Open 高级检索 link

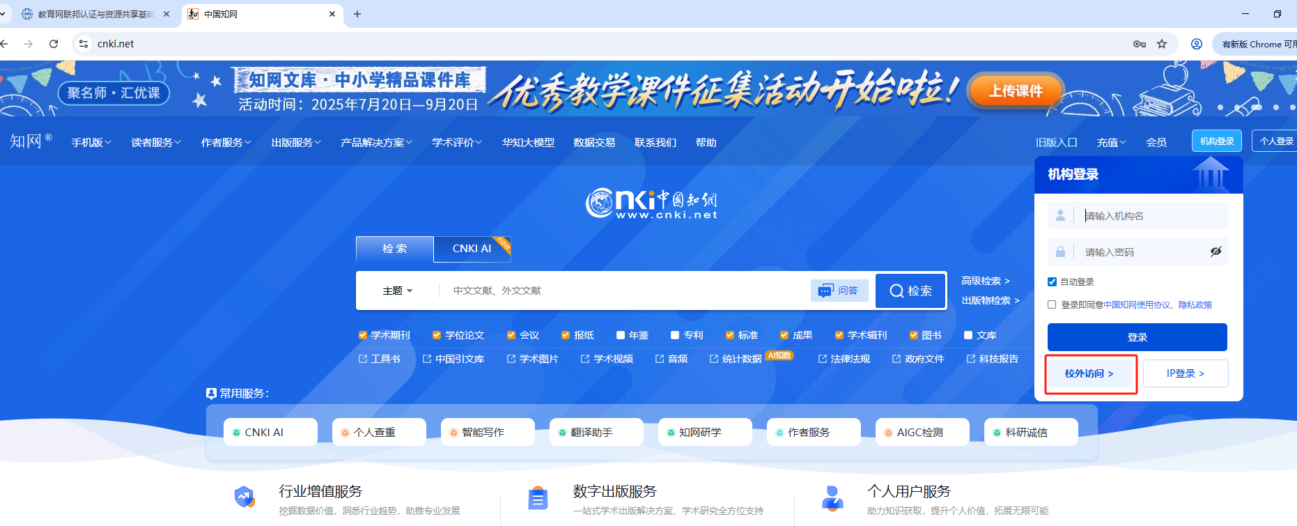[986, 281]
